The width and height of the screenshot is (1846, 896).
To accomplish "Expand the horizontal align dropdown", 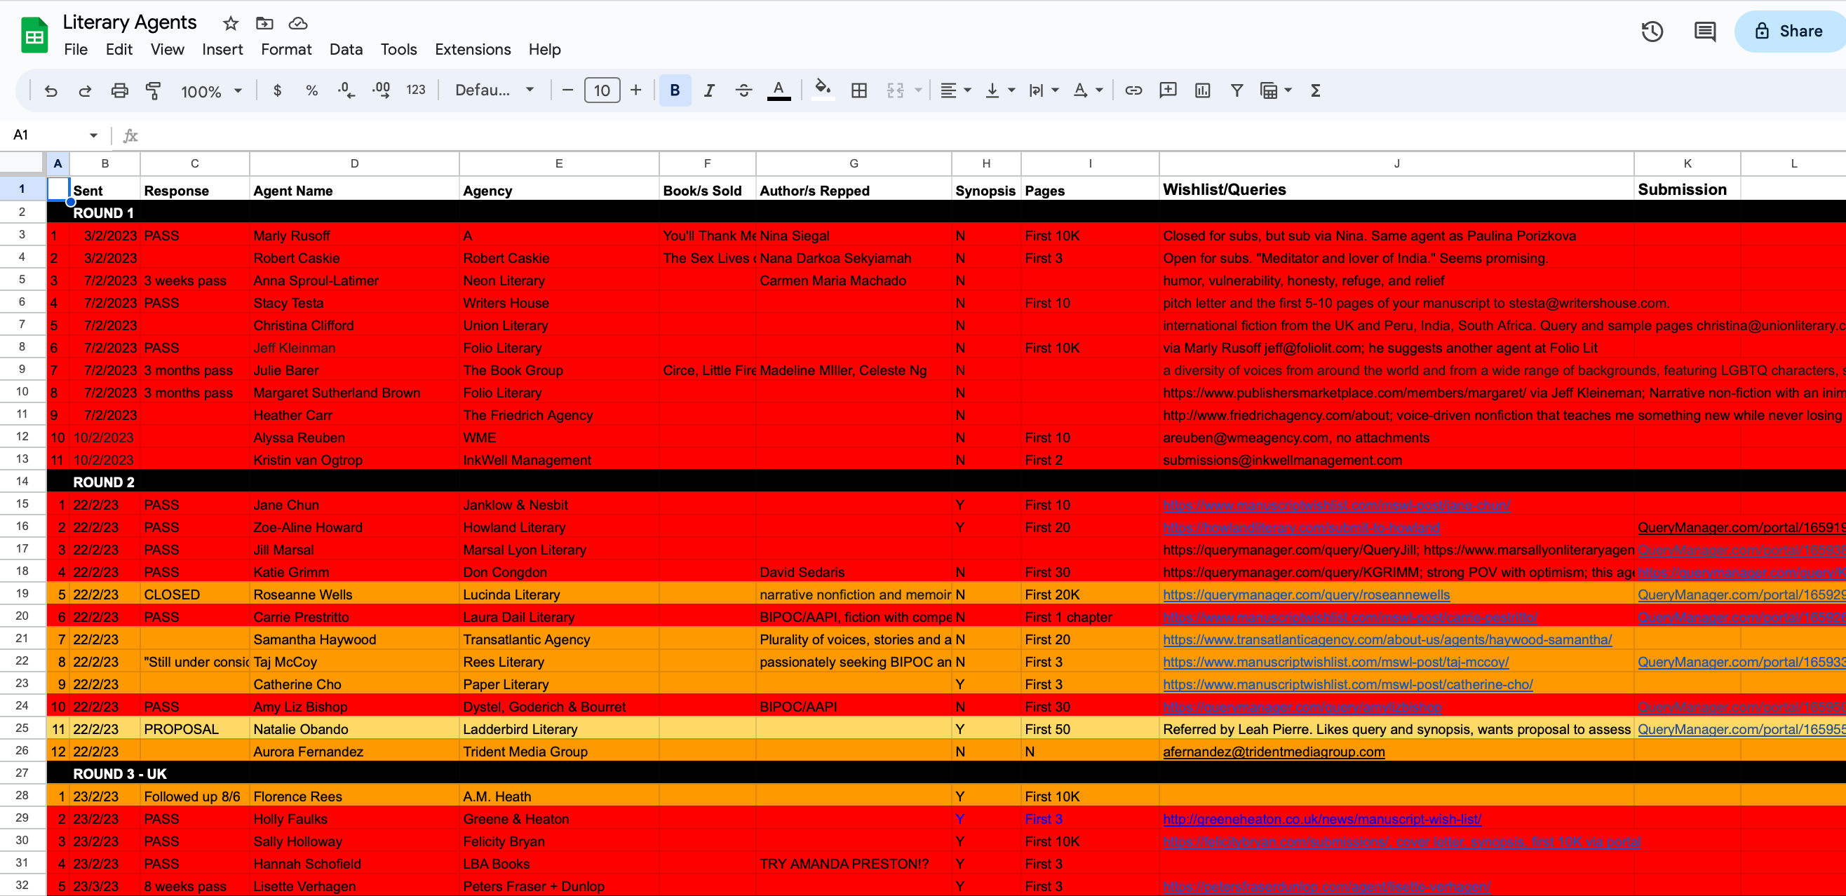I will [955, 91].
